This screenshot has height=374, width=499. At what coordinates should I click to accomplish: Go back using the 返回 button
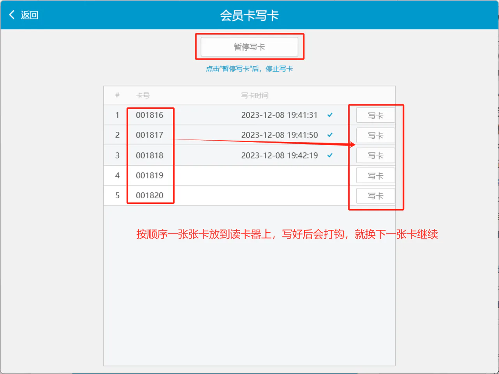tap(24, 15)
